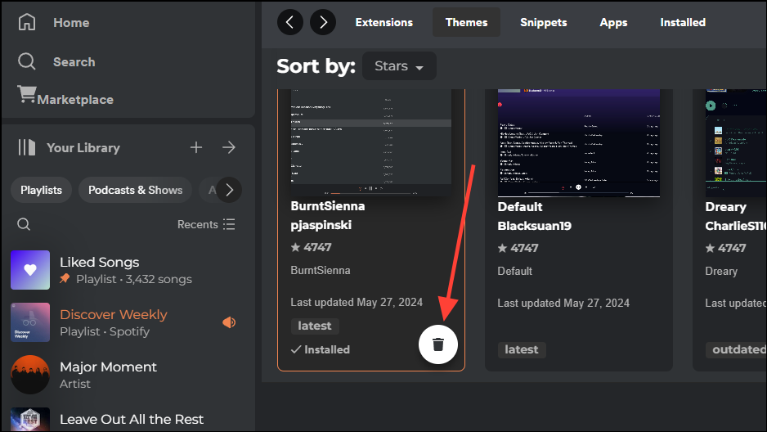Open Discover Weekly playlist cover
This screenshot has width=767, height=432.
(x=30, y=322)
